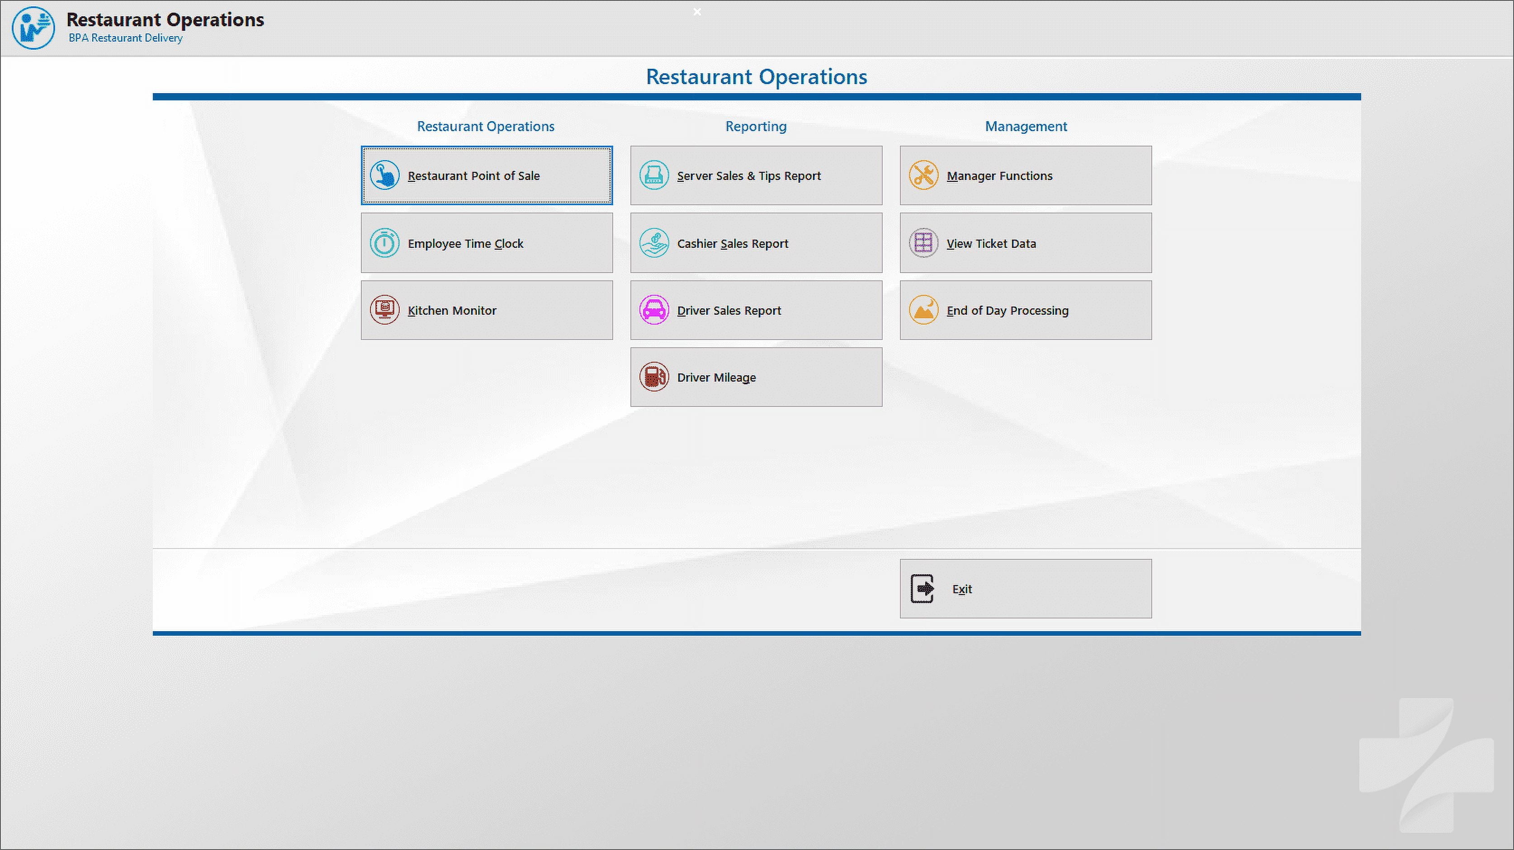This screenshot has height=850, width=1514.
Task: Click the pointing-hand Point of Sale icon
Action: tap(384, 175)
